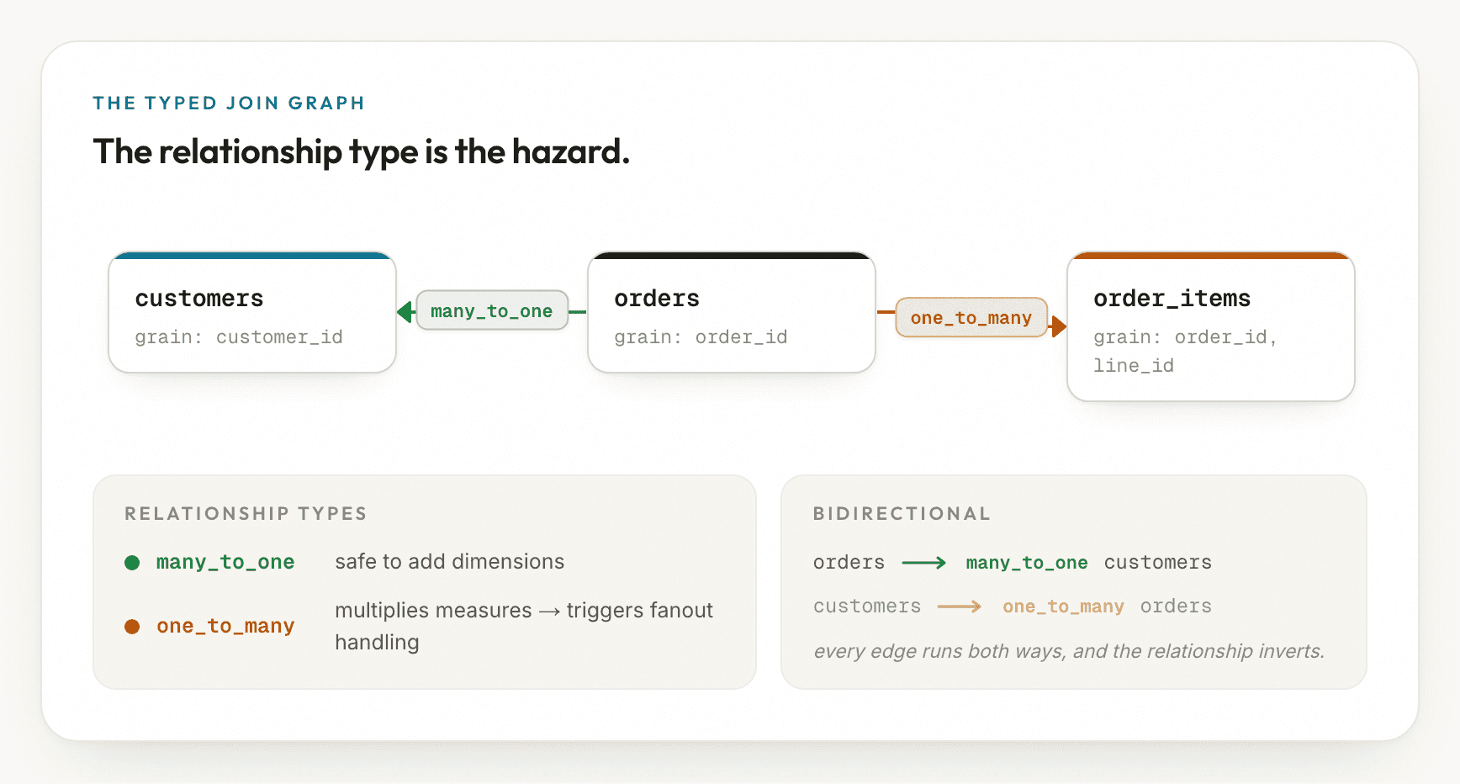Click the heading 'The relationship type is the hazard.'

coord(362,152)
